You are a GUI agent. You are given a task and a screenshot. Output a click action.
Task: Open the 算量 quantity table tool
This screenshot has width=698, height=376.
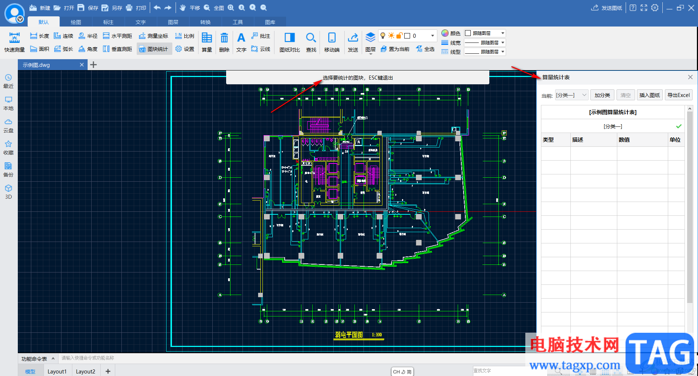207,42
